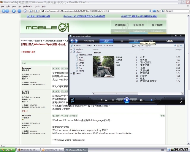190x152 pixels.
Task: Click the list pane arrow icon
Action: tap(181, 46)
